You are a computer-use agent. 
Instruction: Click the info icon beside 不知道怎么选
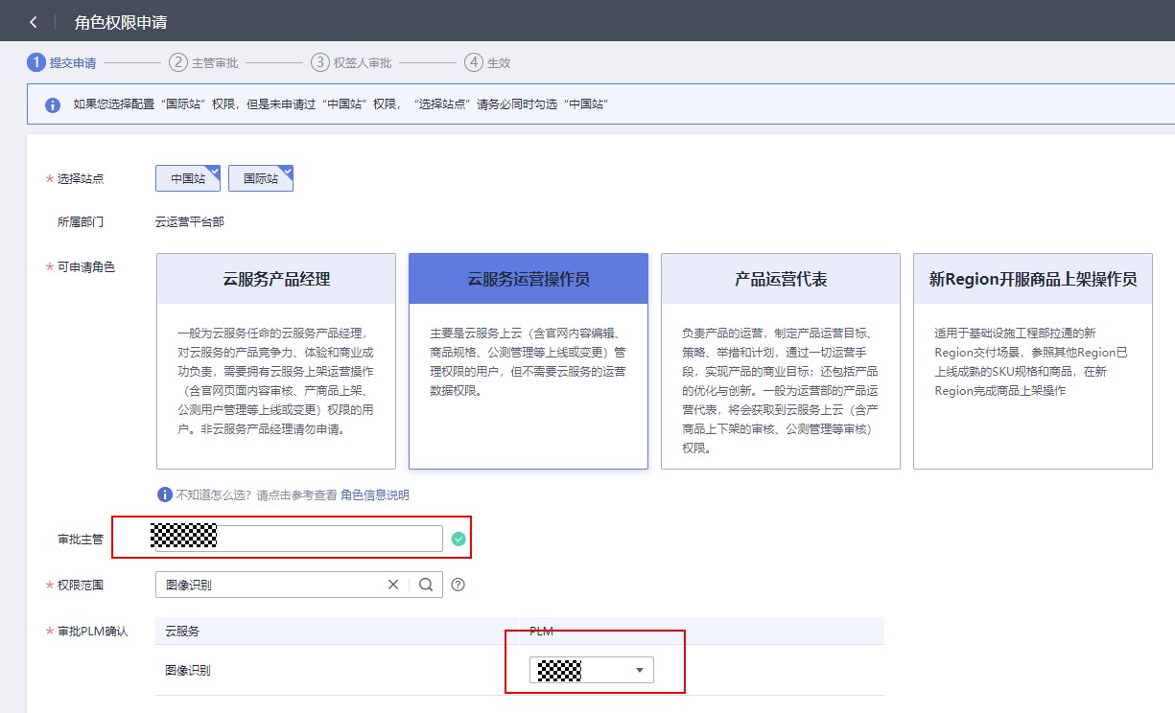point(165,494)
